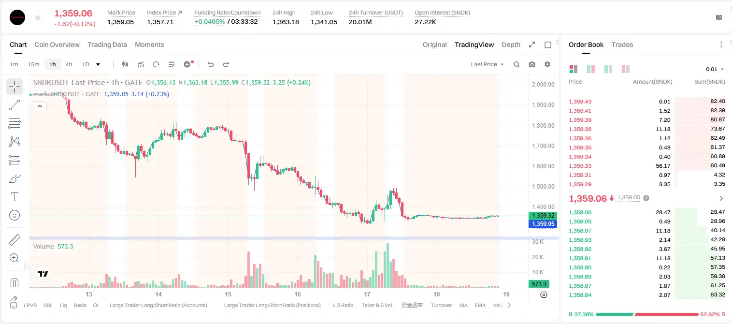Select the ruler measure tool
732x324 pixels.
pos(14,240)
